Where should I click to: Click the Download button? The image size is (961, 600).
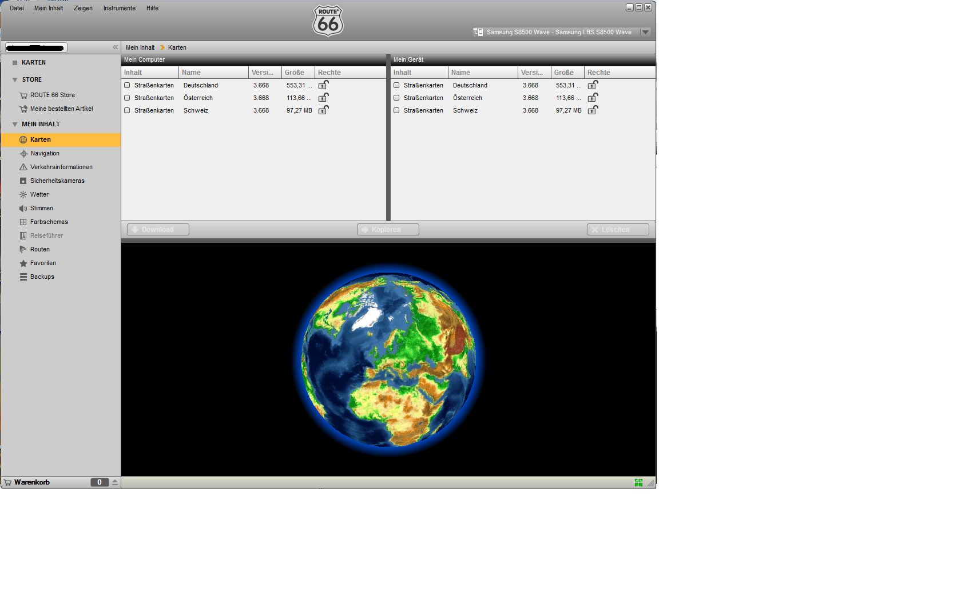pyautogui.click(x=158, y=230)
